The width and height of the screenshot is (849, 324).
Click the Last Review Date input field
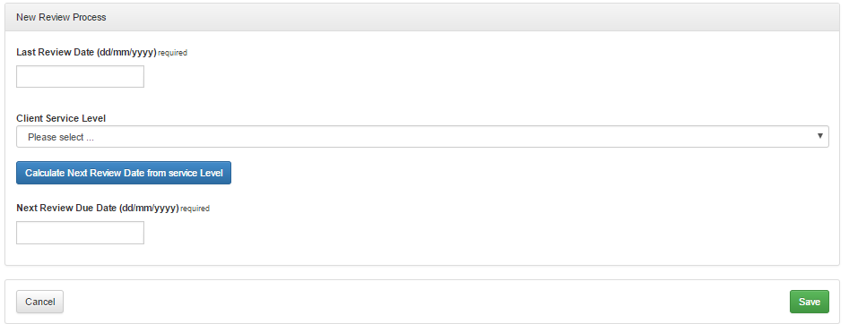click(80, 76)
